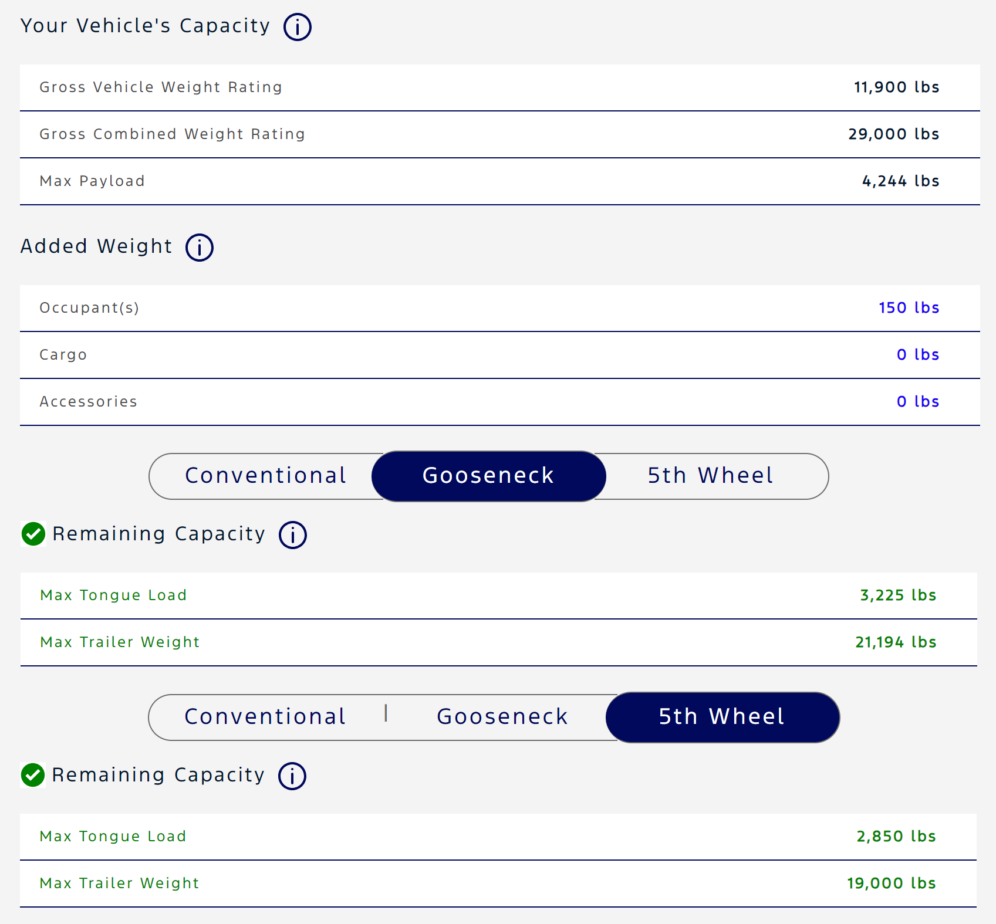The image size is (996, 924).
Task: Click the selected Gooseneck tab
Action: 488,476
